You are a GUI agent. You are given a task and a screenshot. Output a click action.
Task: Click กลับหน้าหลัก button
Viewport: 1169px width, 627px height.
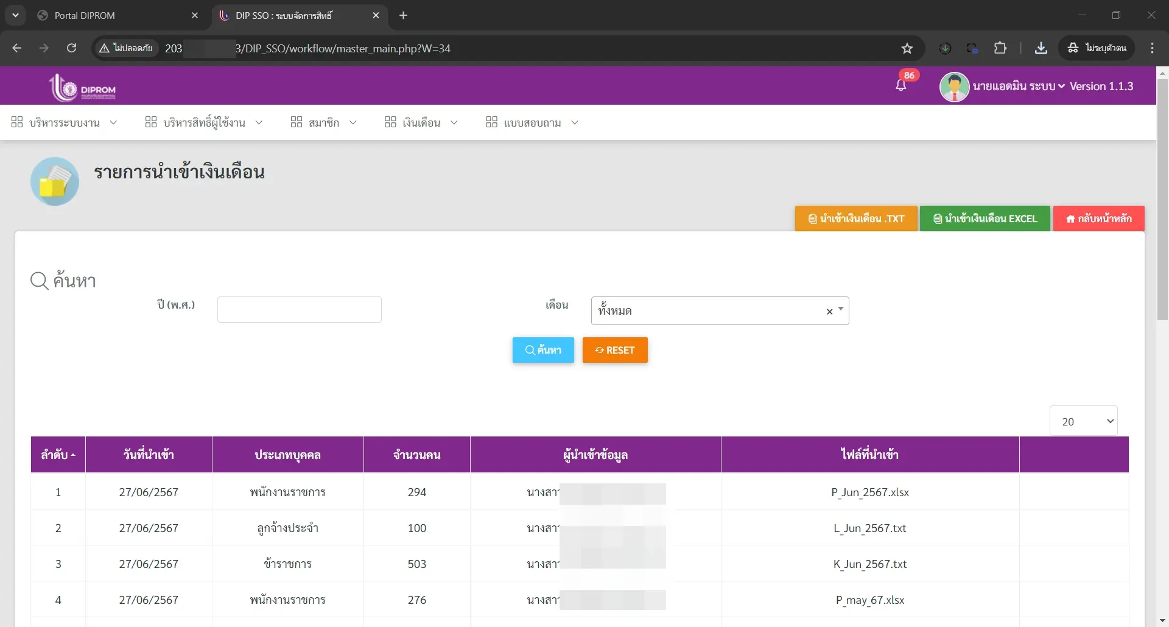click(x=1099, y=219)
